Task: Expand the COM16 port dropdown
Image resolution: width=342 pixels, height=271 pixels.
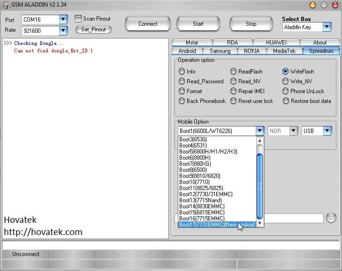Action: click(63, 20)
